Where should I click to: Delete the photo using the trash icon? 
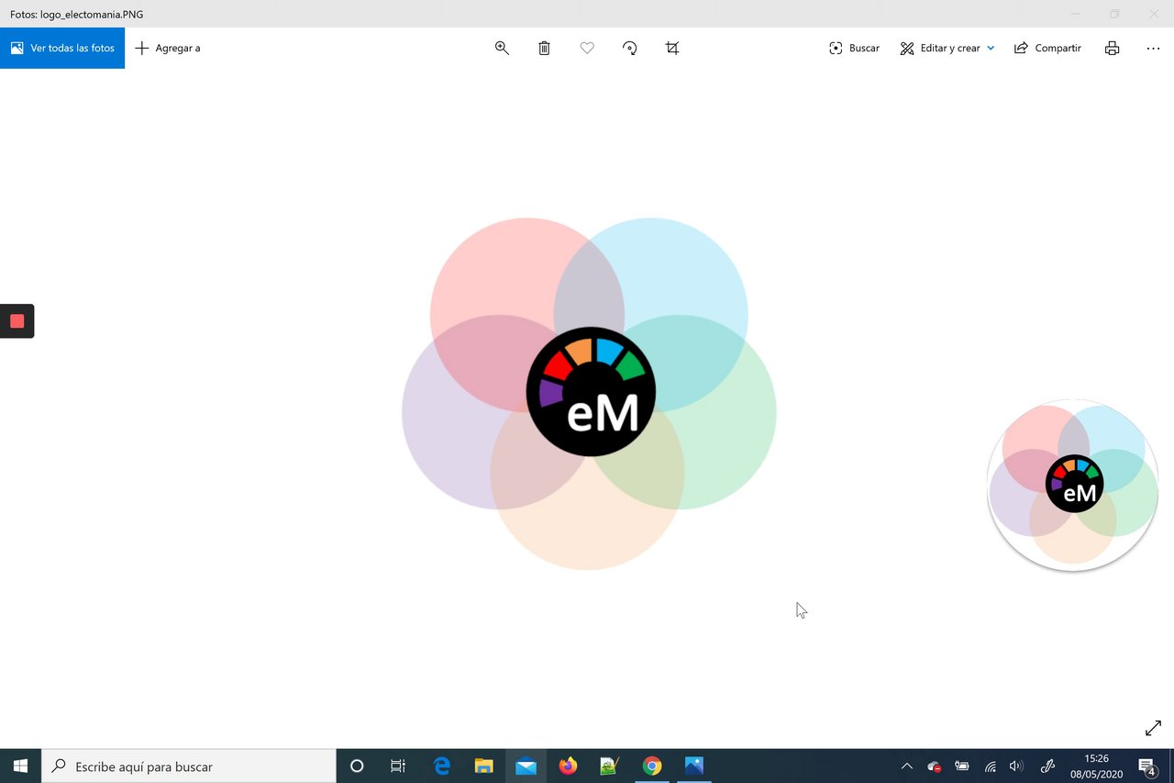[x=544, y=48]
